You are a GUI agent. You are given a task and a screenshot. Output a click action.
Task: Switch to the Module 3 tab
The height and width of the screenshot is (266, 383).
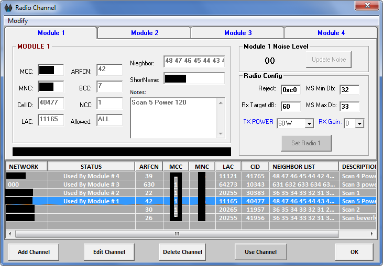238,33
